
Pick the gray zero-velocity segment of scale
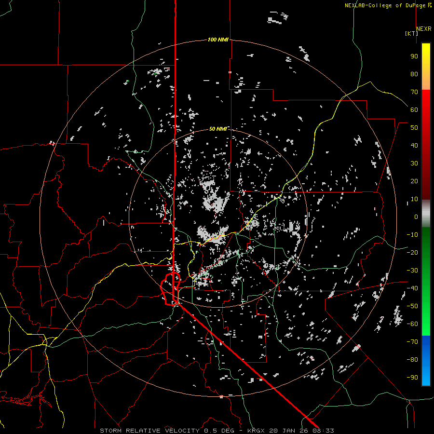pos(426,213)
